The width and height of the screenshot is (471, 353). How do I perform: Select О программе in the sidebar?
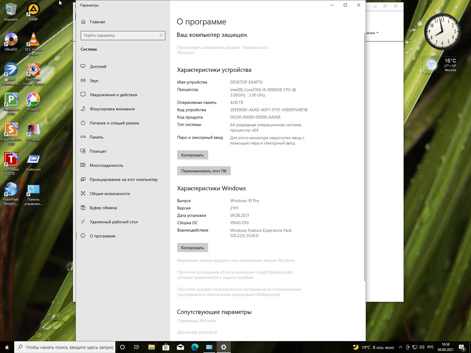click(123, 236)
